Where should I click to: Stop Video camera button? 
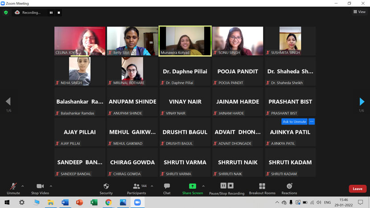click(40, 189)
